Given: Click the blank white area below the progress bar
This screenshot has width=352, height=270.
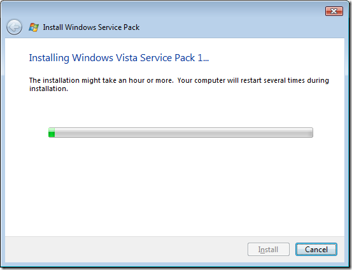Looking at the screenshot, I should pos(175,187).
